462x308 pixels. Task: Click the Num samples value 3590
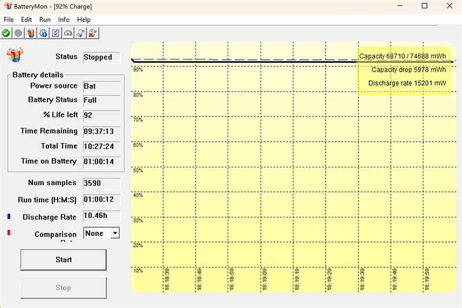pos(102,183)
